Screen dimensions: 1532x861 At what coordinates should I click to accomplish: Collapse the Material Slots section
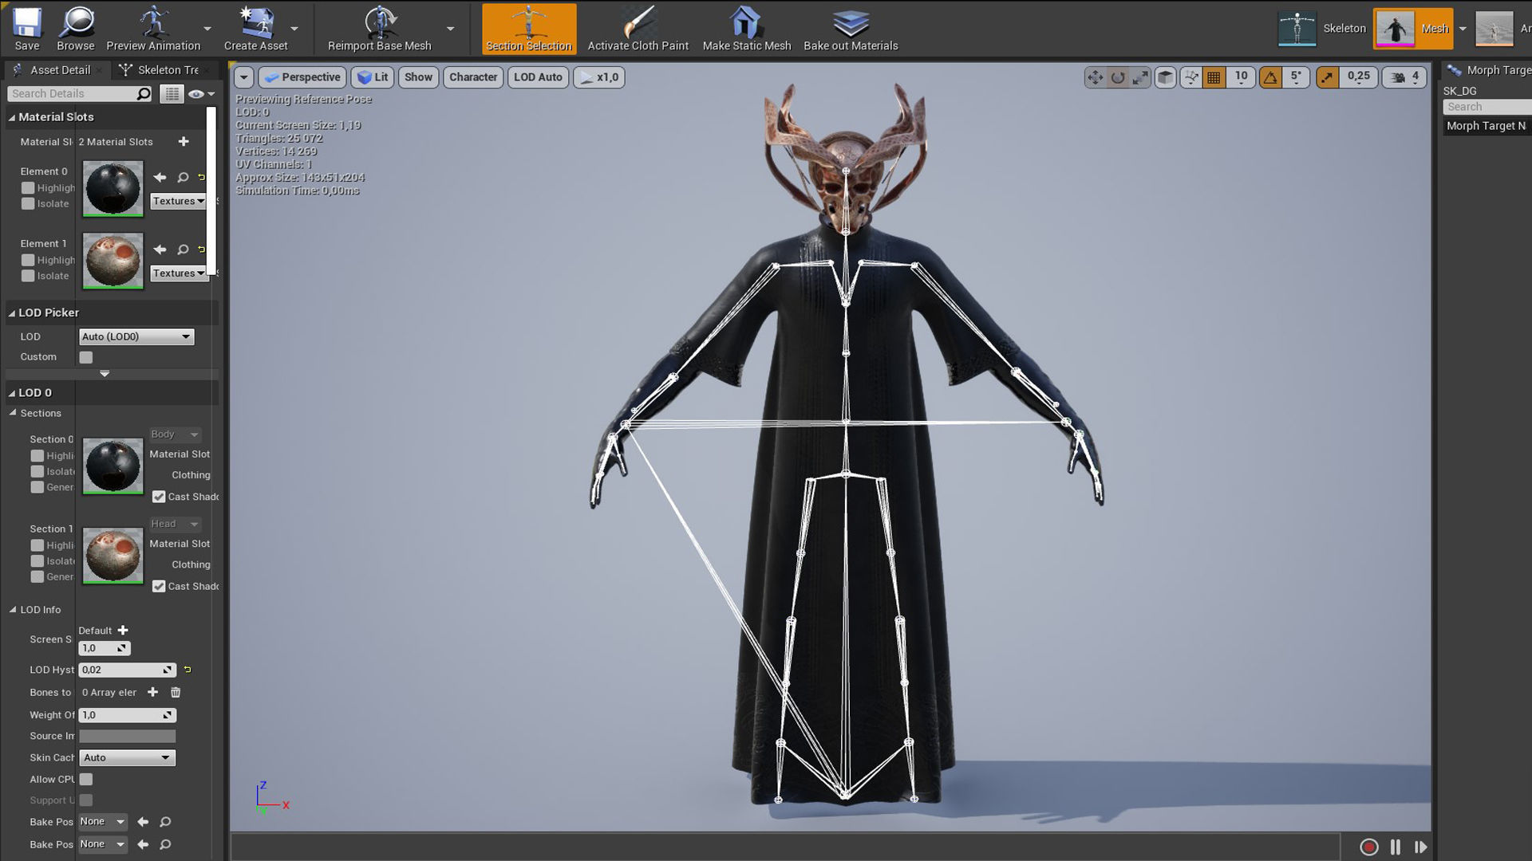(x=12, y=117)
